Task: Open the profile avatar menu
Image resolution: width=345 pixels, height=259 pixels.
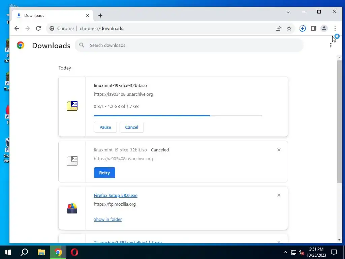Action: [x=324, y=28]
